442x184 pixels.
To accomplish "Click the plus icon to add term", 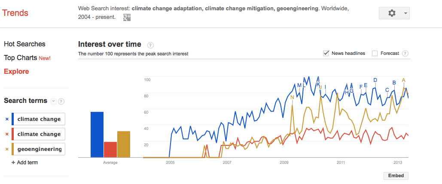I will pyautogui.click(x=13, y=163).
